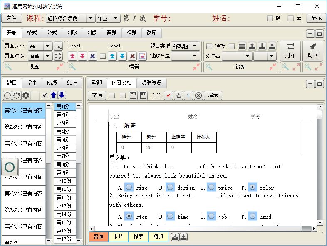Image resolution: width=327 pixels, height=246 pixels.
Task: Click the first download tray icon at bottom
Action: pos(175,237)
